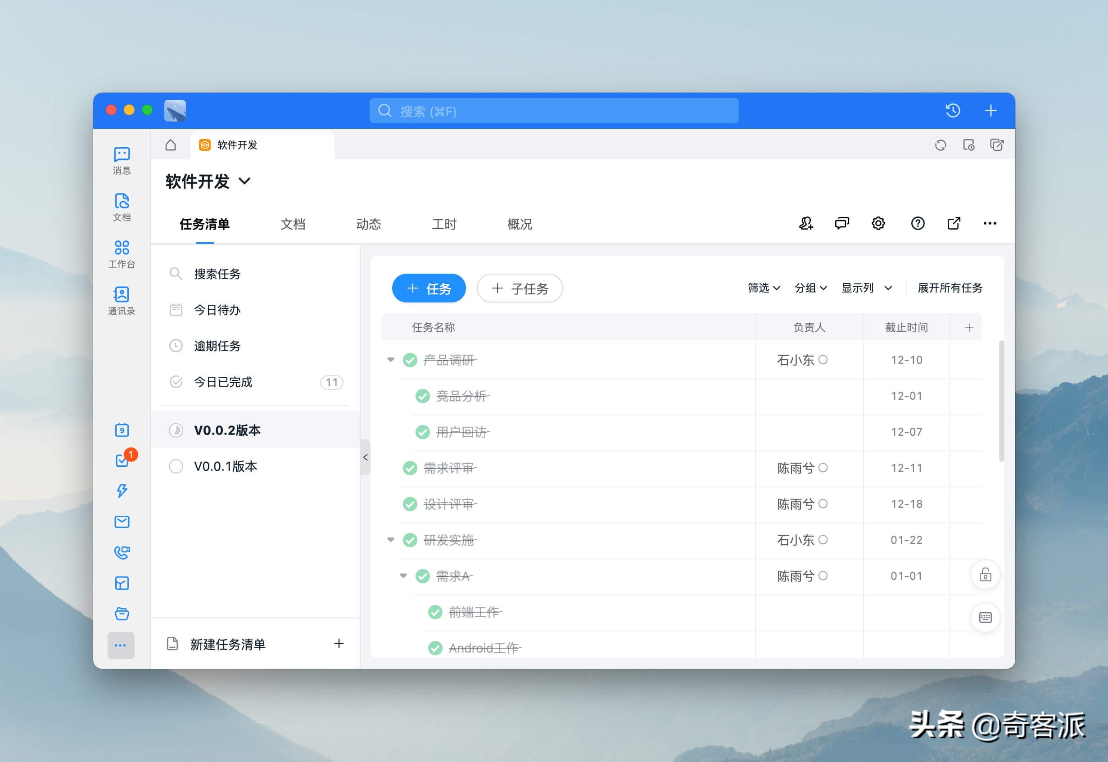Image resolution: width=1108 pixels, height=762 pixels.
Task: Uncheck the 竞品分析 task checkmark
Action: coord(422,396)
